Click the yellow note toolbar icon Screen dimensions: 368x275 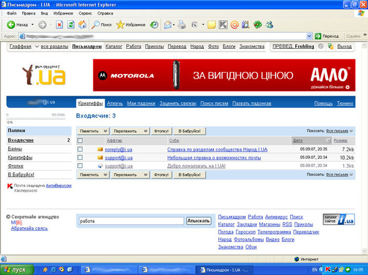pos(211,25)
